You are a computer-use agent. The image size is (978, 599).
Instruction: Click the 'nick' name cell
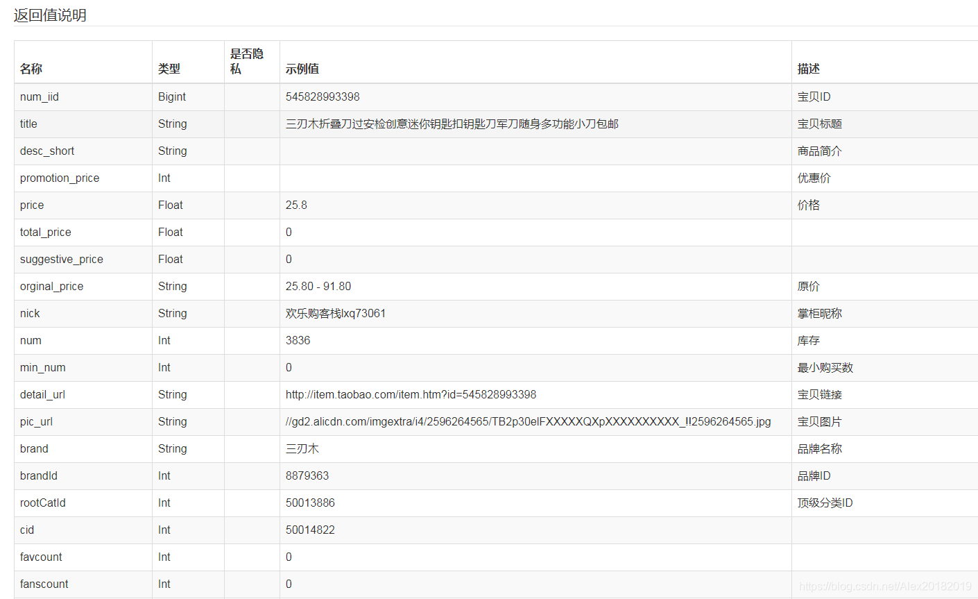tap(30, 313)
